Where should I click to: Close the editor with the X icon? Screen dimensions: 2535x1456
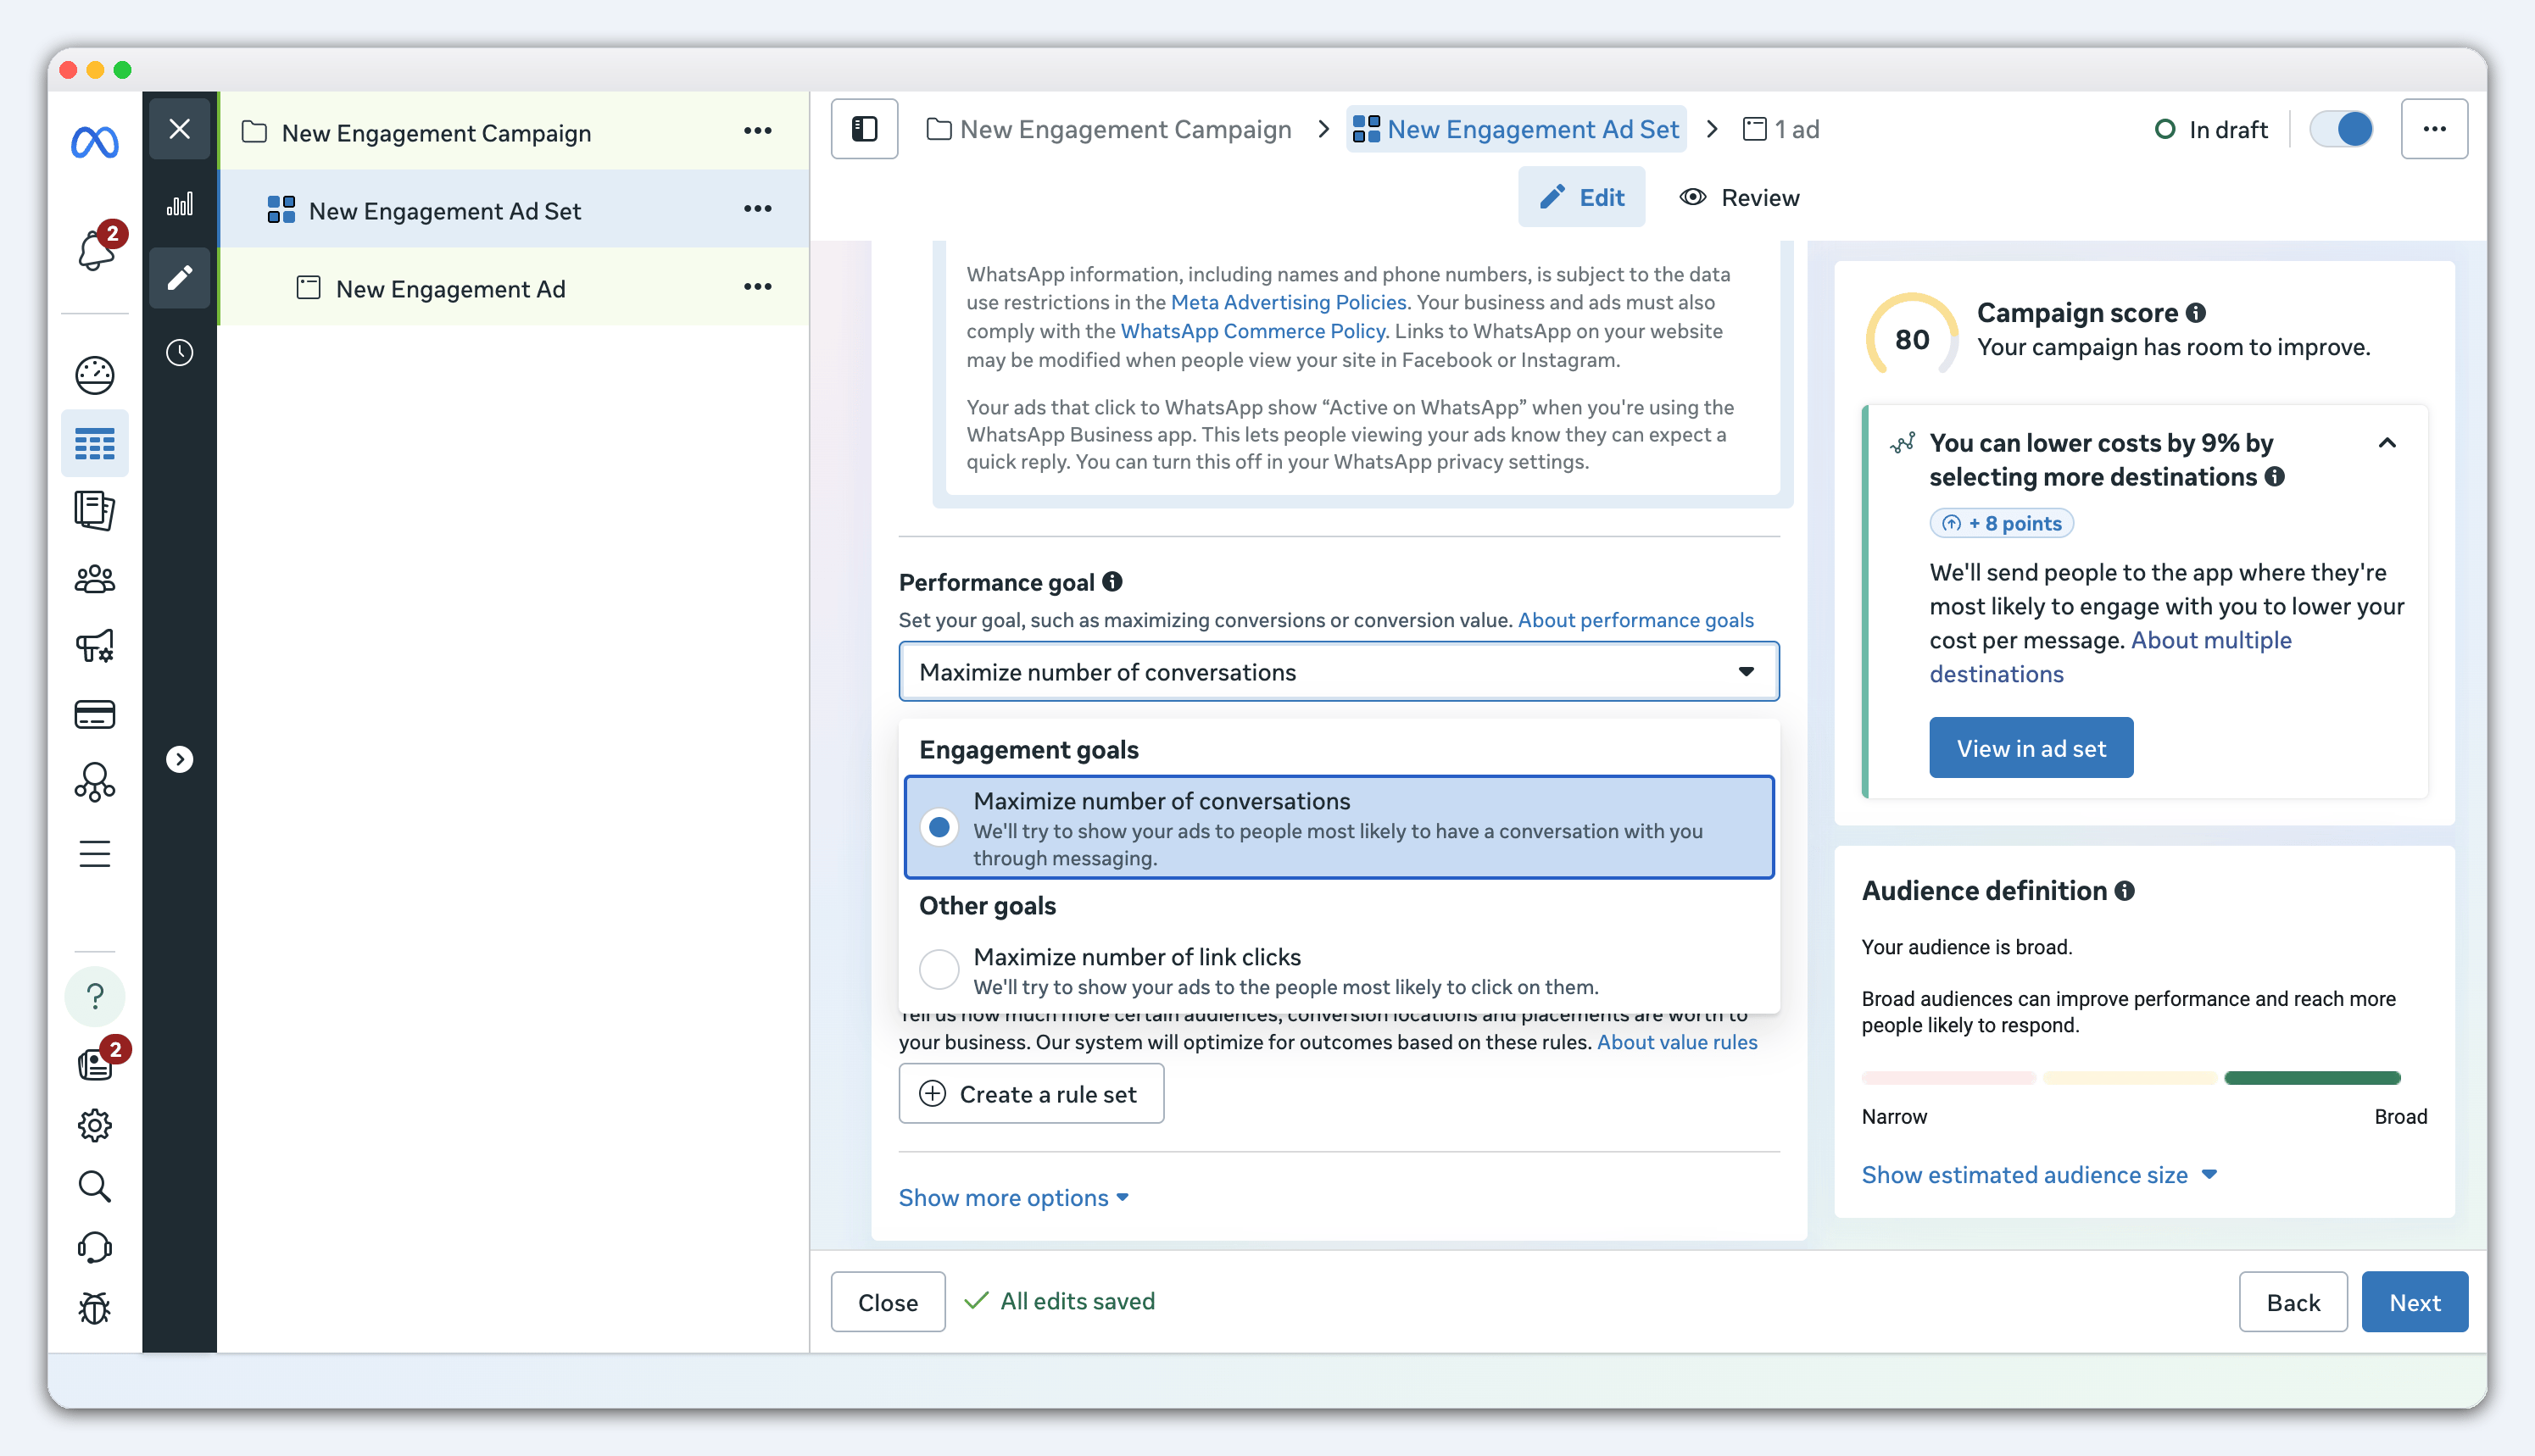click(x=180, y=129)
